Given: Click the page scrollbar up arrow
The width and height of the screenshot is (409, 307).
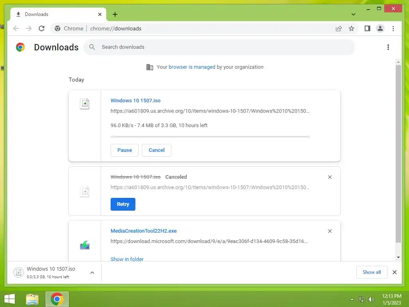Looking at the screenshot, I should pos(398,62).
